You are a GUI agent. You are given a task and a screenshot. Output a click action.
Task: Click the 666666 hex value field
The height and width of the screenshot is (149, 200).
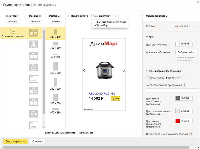coord(186,98)
